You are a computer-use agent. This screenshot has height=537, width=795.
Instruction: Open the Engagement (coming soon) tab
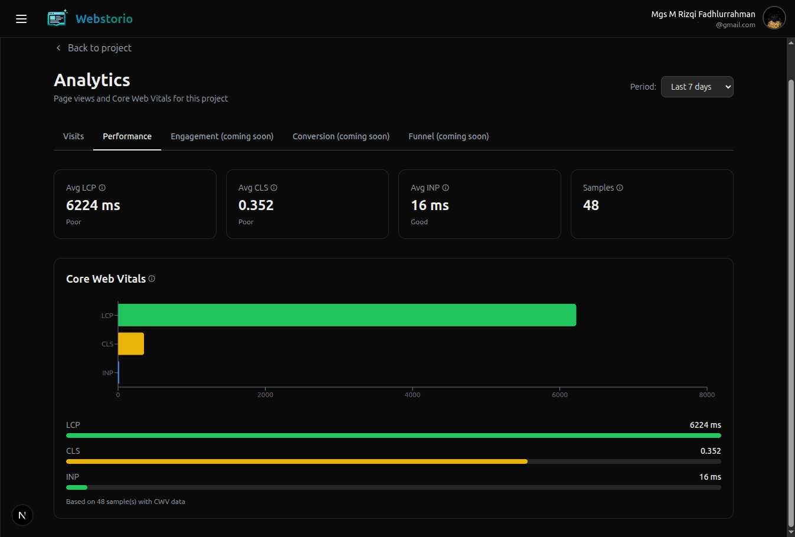pyautogui.click(x=222, y=136)
